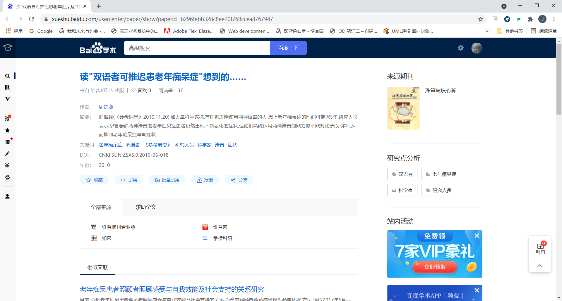Image resolution: width=562 pixels, height=301 pixels.
Task: Click the stacked layers icon in sidebar
Action: click(x=8, y=142)
